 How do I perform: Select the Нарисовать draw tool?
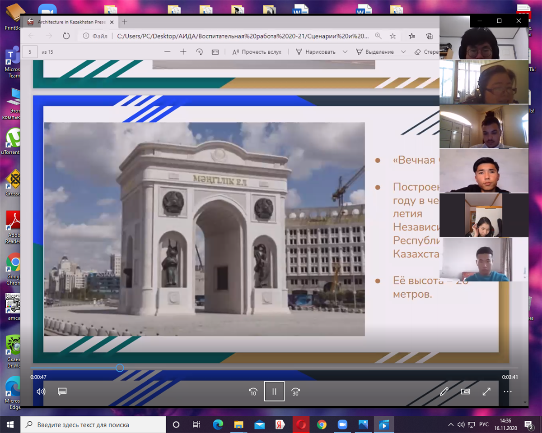point(315,52)
